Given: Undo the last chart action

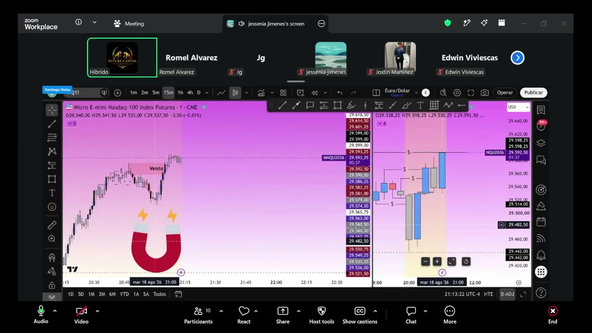Looking at the screenshot, I should point(340,92).
